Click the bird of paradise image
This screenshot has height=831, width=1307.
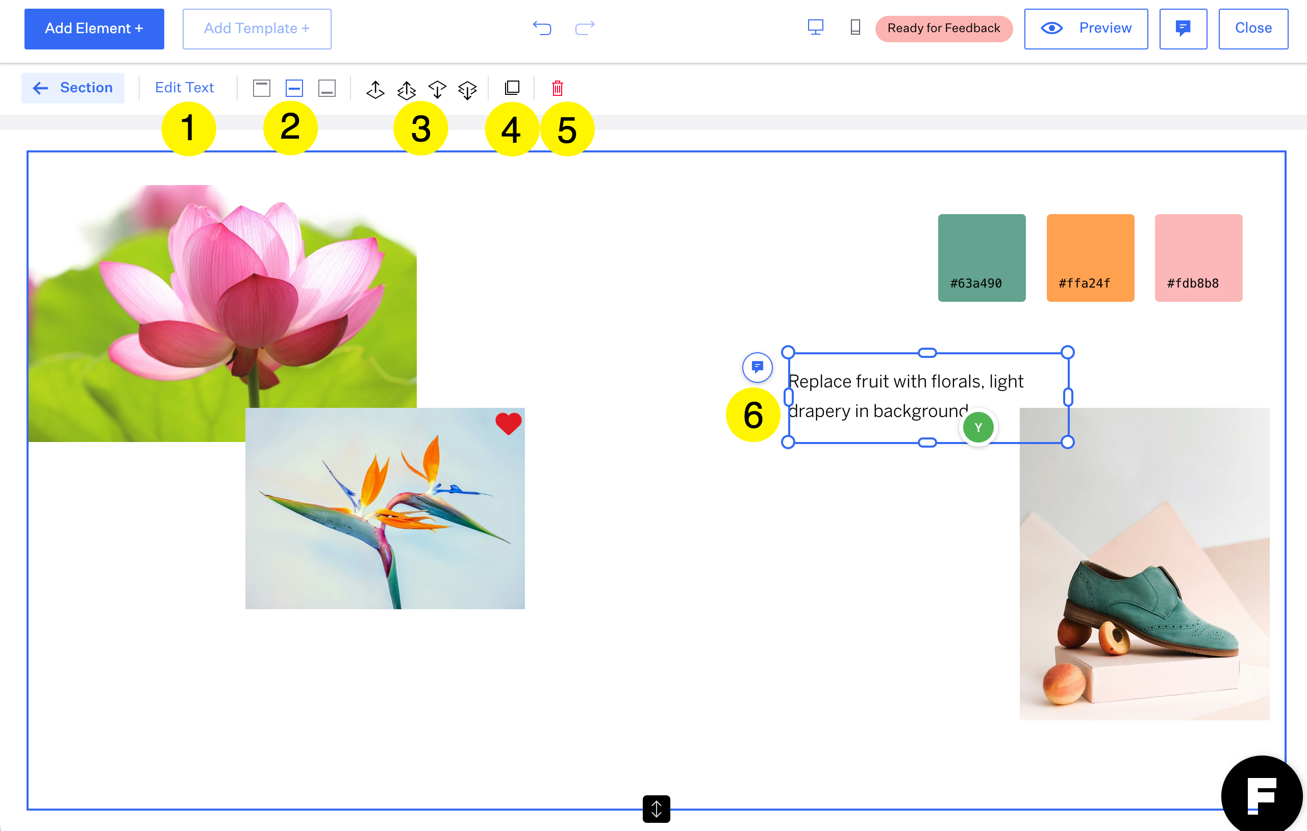pos(385,508)
